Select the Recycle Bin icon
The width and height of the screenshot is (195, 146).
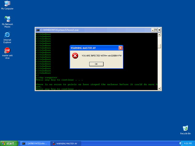[185, 128]
